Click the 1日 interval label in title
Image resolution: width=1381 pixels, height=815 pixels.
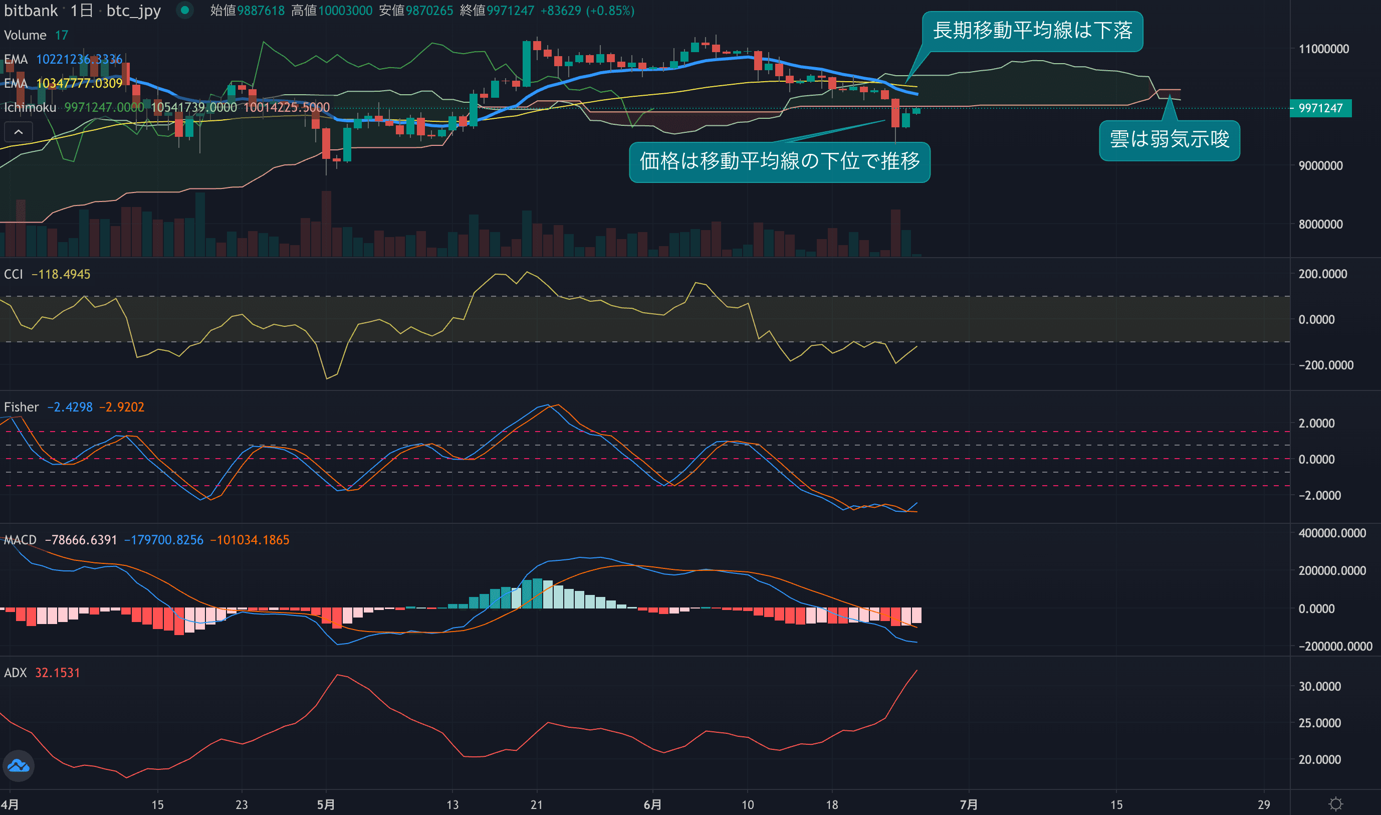pyautogui.click(x=82, y=11)
